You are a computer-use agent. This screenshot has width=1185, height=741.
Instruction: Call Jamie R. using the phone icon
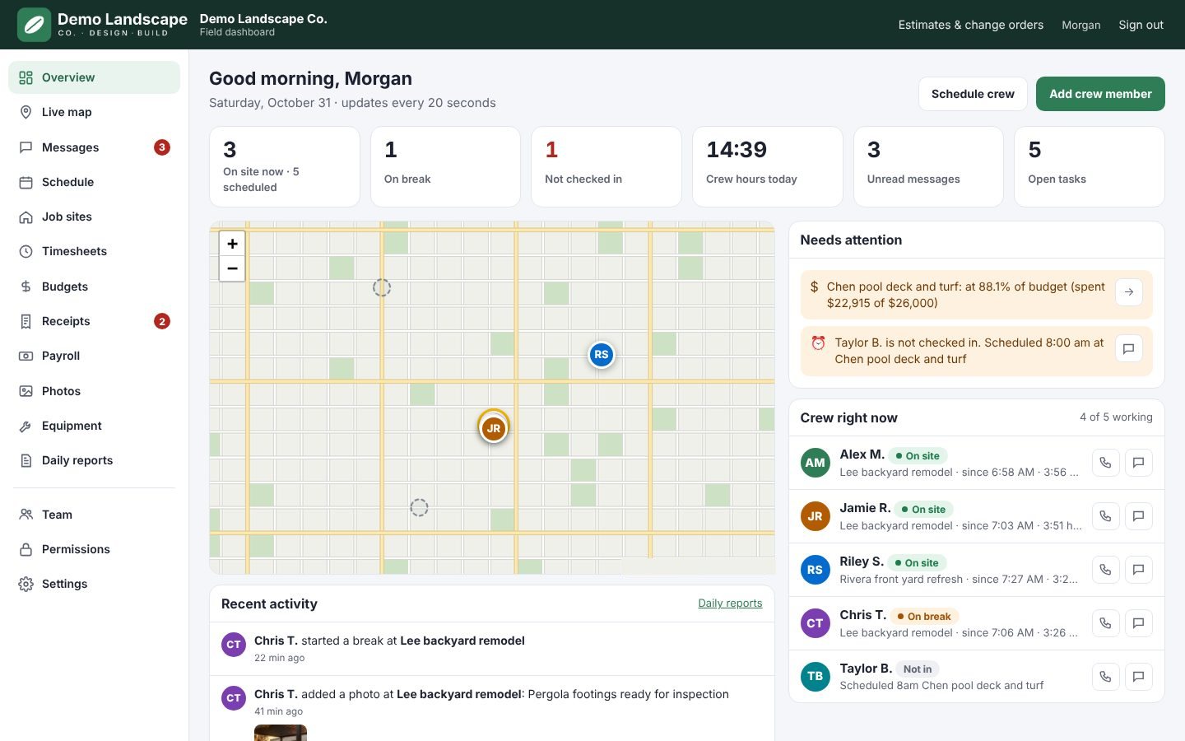pos(1105,516)
